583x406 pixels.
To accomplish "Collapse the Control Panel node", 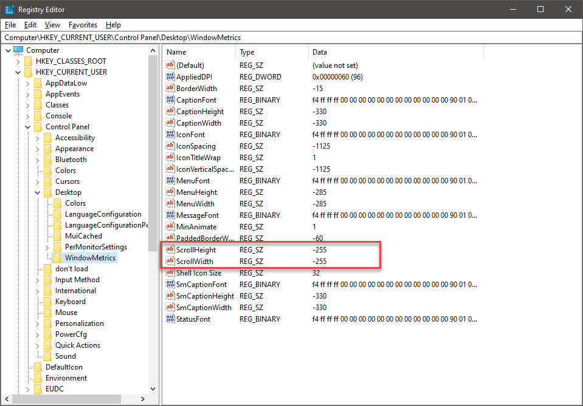I will [x=27, y=126].
